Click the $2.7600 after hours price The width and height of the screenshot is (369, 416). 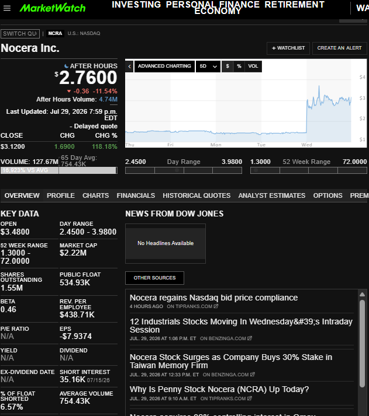click(86, 78)
